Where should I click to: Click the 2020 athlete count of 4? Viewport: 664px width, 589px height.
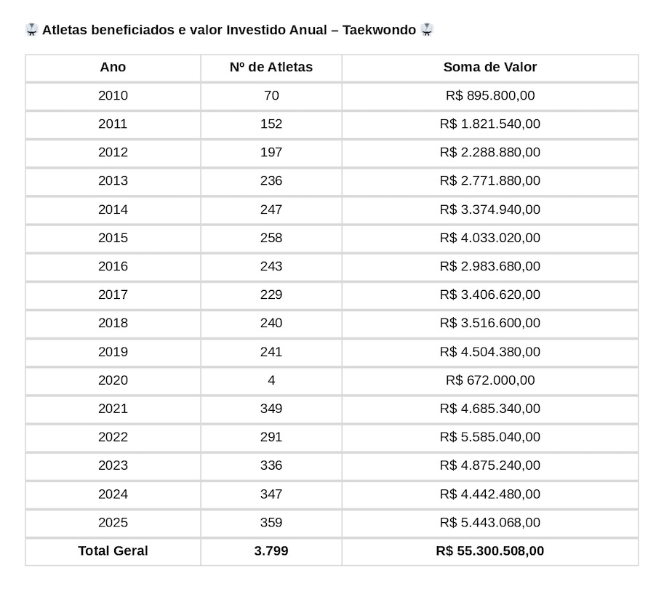[x=271, y=380]
